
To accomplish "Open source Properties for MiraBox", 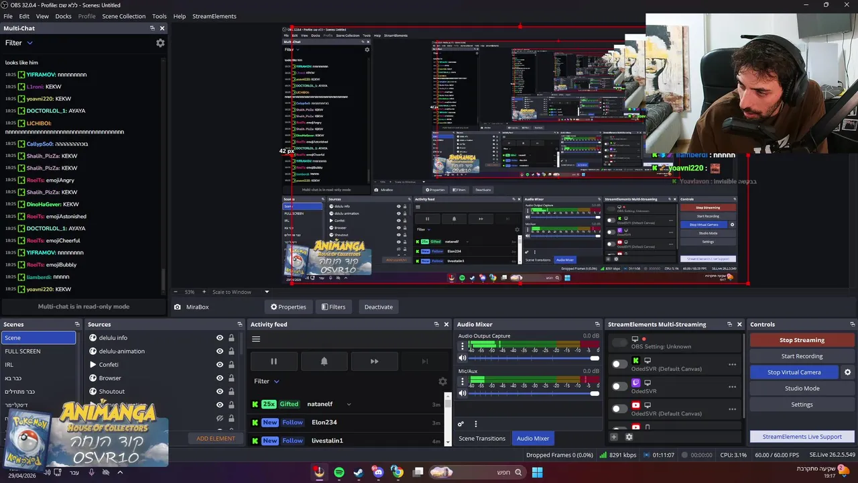I will (288, 307).
